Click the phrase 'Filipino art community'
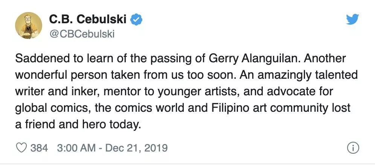This screenshot has height=165, width=375. click(x=270, y=108)
